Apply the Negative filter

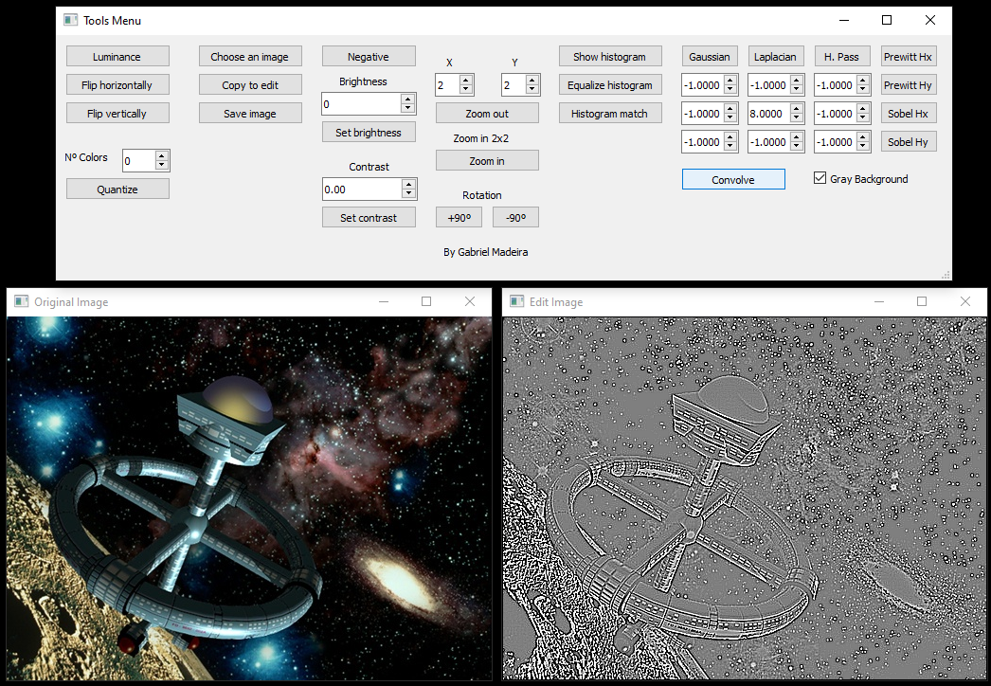tap(369, 56)
